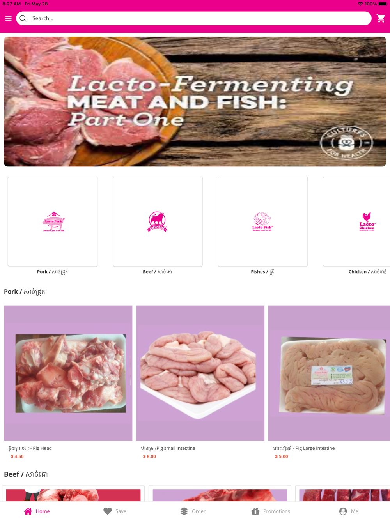Open the Pig small Intestine product image
390x520 pixels.
click(x=200, y=373)
